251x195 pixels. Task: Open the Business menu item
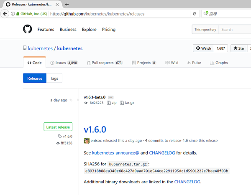click(68, 29)
